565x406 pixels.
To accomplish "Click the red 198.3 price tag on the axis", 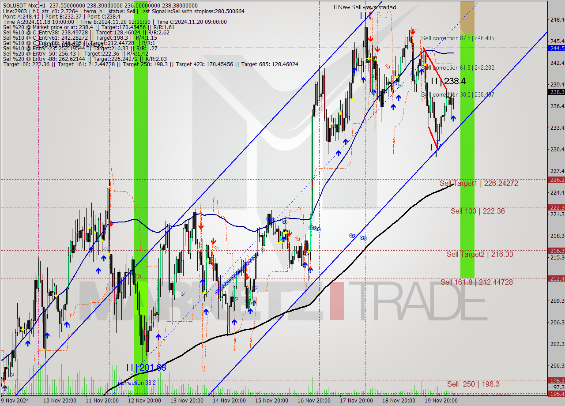I will click(x=557, y=380).
